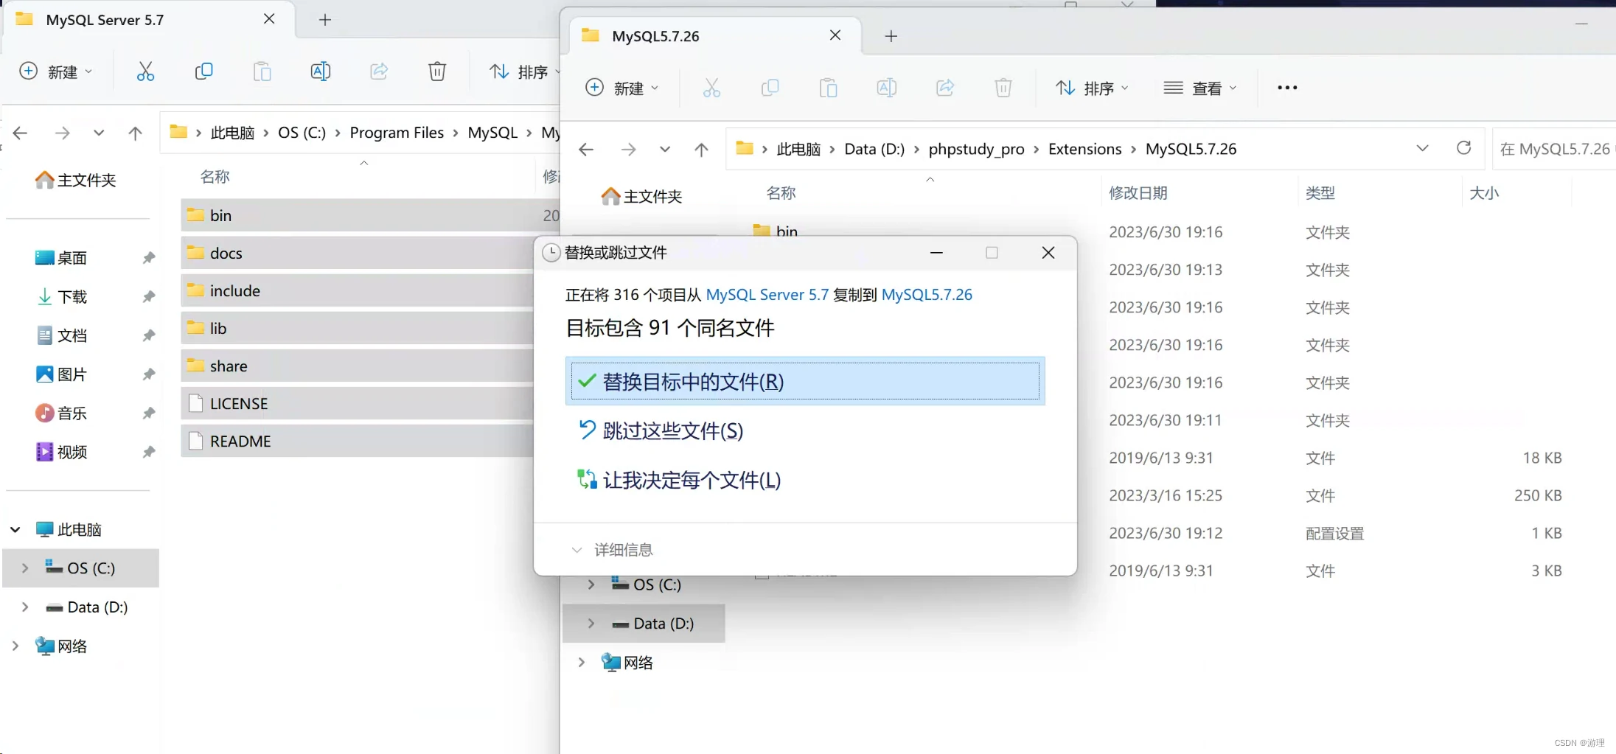Click Share icon in MySQL Server 5.7 toolbar

[379, 71]
